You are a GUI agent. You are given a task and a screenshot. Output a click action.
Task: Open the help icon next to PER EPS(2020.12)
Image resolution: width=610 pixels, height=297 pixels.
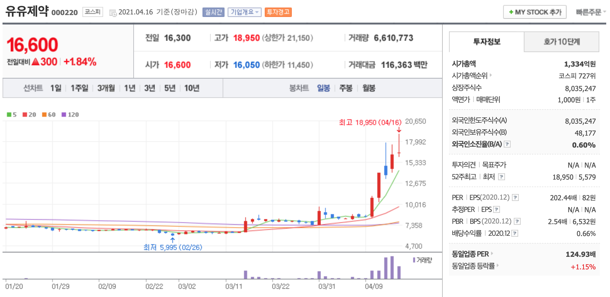pyautogui.click(x=515, y=197)
